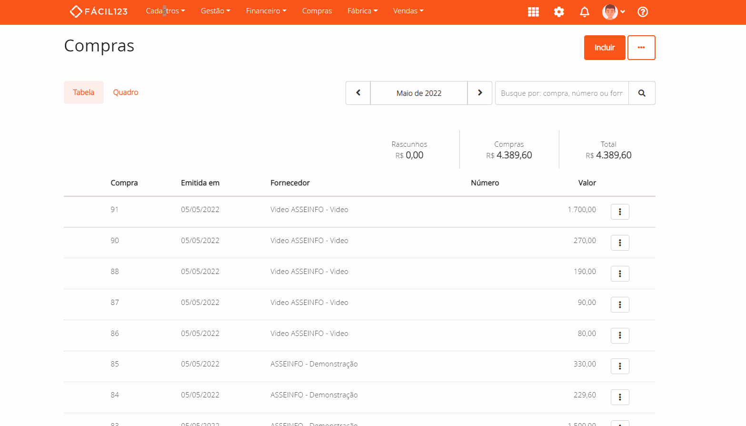Go to next month arrow

pos(480,93)
